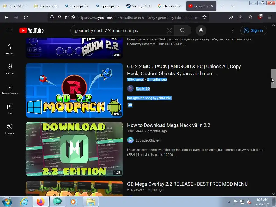The width and height of the screenshot is (276, 207).
Task: Open uBlock extension with badge 32
Action: pyautogui.click(x=260, y=17)
